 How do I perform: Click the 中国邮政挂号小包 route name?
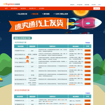pyautogui.click(x=19, y=101)
